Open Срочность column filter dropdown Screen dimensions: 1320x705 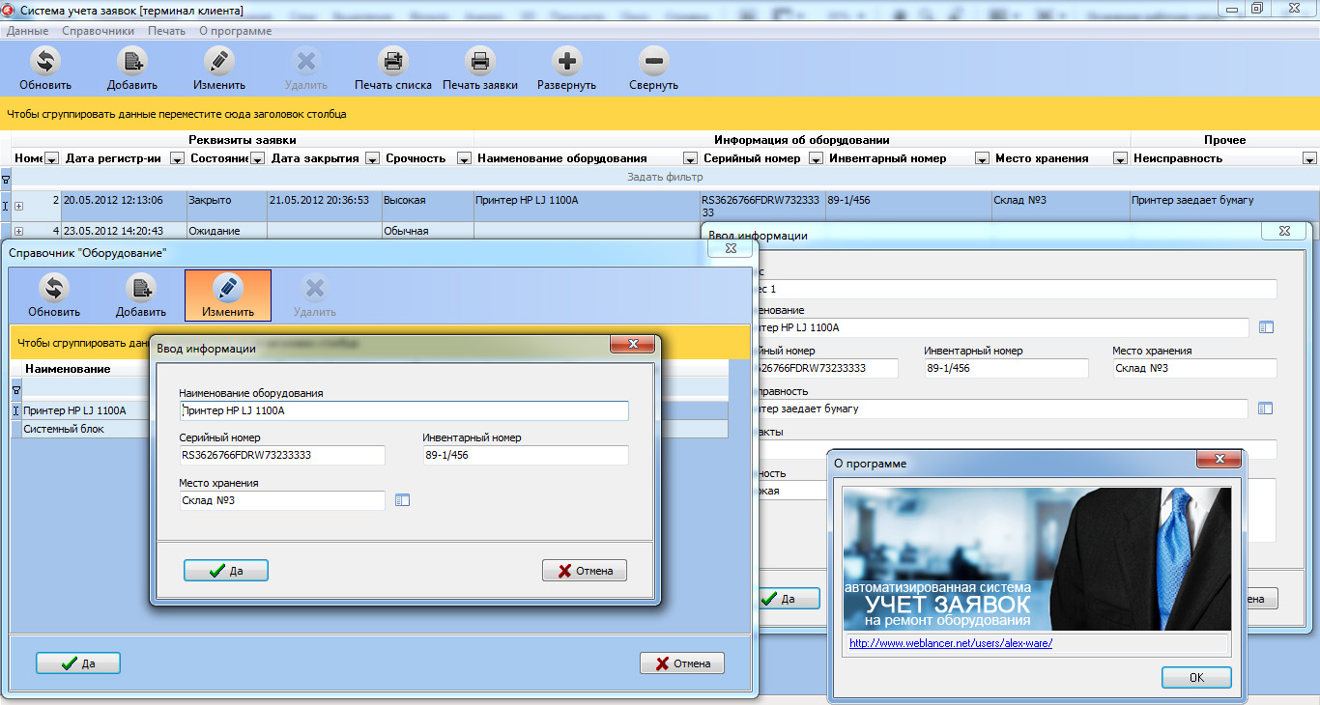click(464, 158)
